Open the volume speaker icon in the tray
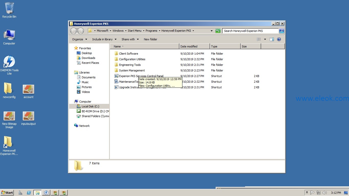Image resolution: width=349 pixels, height=196 pixels. click(325, 193)
